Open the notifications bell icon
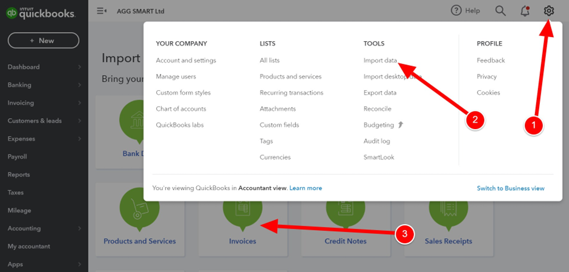569x272 pixels. [525, 12]
